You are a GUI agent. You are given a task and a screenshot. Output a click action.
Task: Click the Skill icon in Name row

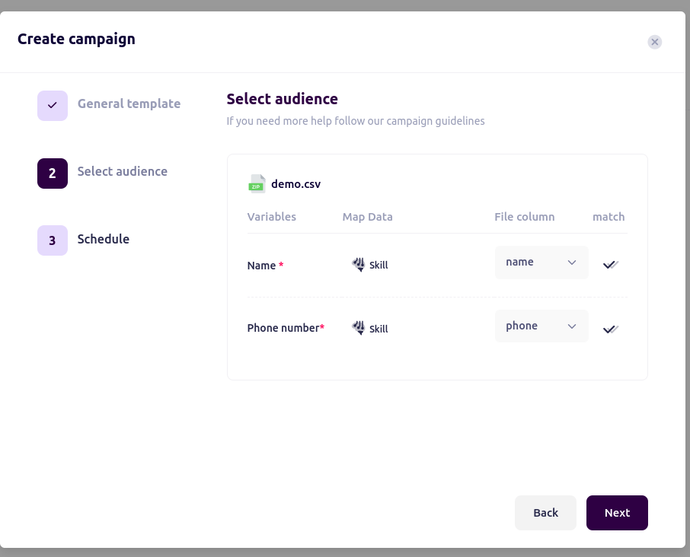pyautogui.click(x=359, y=265)
